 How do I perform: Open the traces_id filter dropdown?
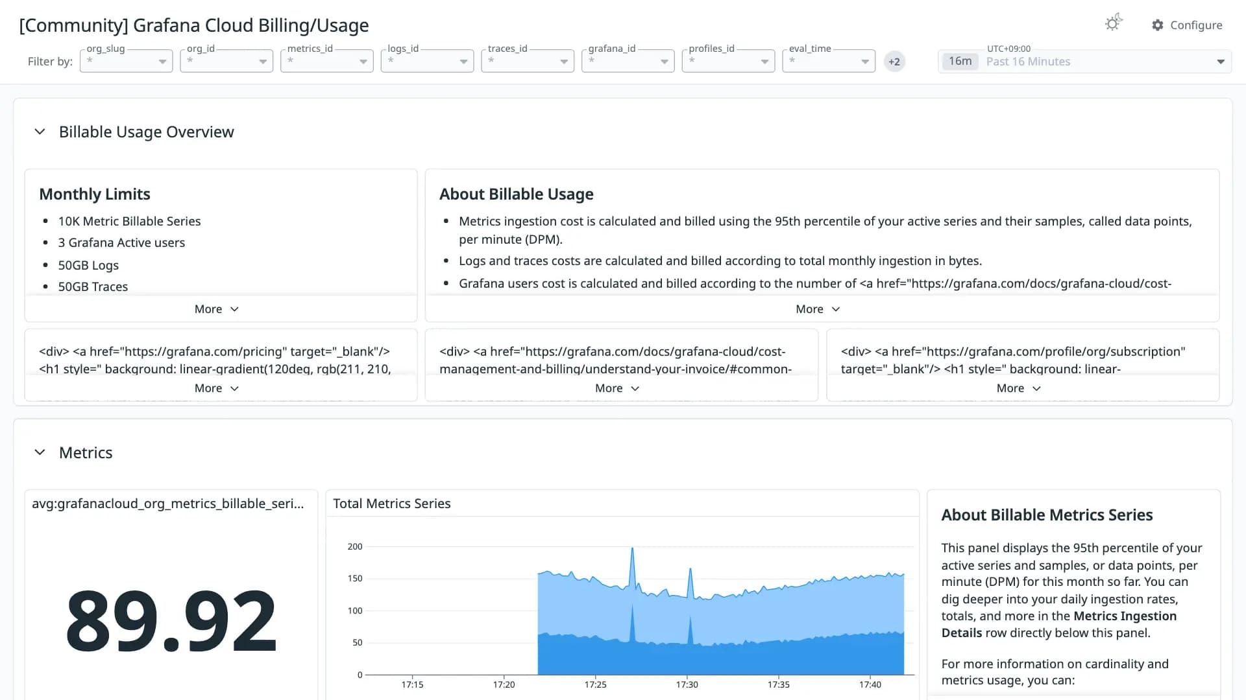click(x=528, y=61)
